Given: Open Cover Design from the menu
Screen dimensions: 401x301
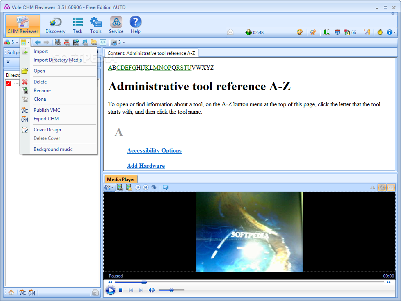Looking at the screenshot, I should tap(47, 130).
